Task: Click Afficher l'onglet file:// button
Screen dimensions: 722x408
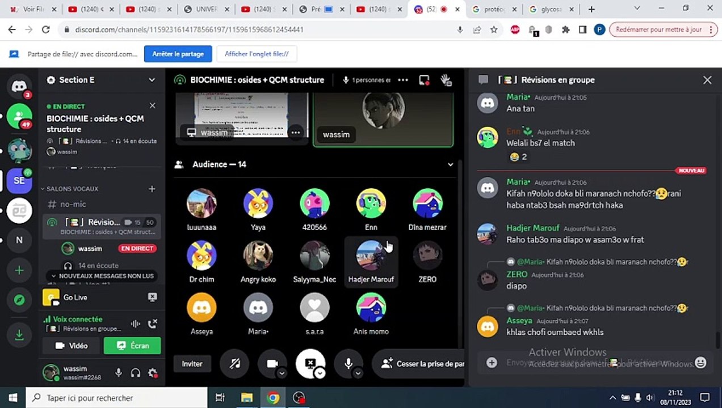Action: point(257,54)
